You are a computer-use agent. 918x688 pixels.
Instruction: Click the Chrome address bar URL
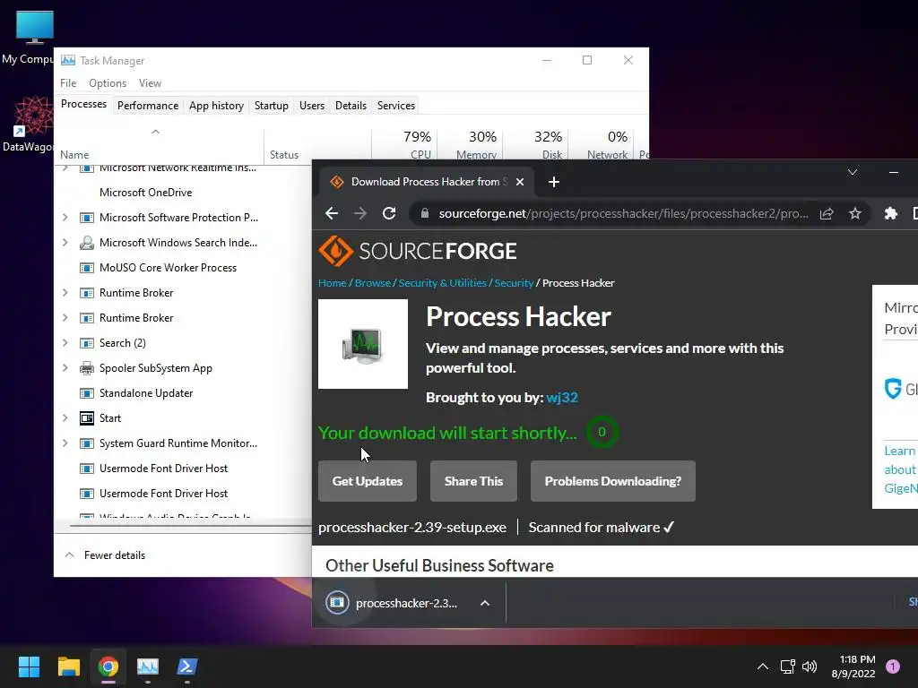(x=624, y=213)
